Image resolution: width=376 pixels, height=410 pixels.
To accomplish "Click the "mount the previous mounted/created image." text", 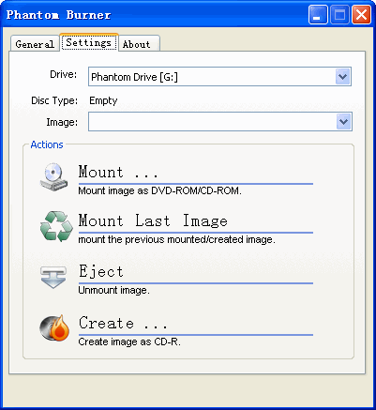I will pos(176,239).
